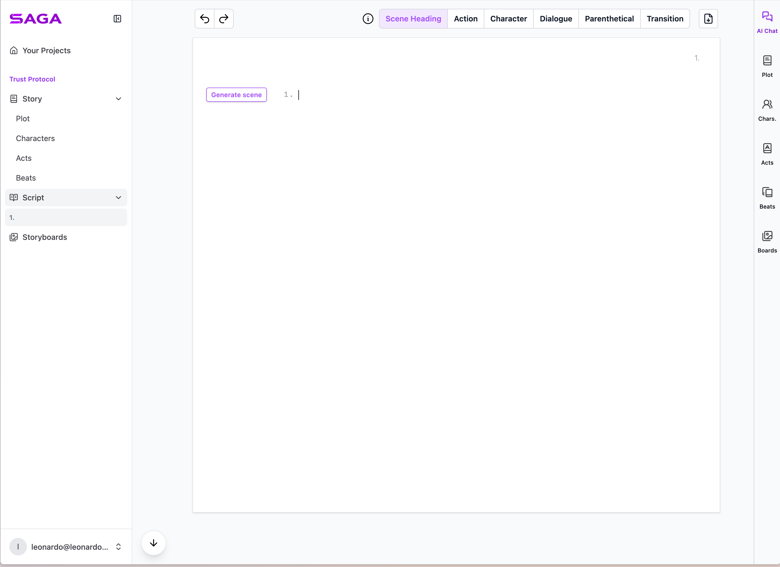This screenshot has height=567, width=780.
Task: Open the Chars. side panel
Action: pos(767,110)
